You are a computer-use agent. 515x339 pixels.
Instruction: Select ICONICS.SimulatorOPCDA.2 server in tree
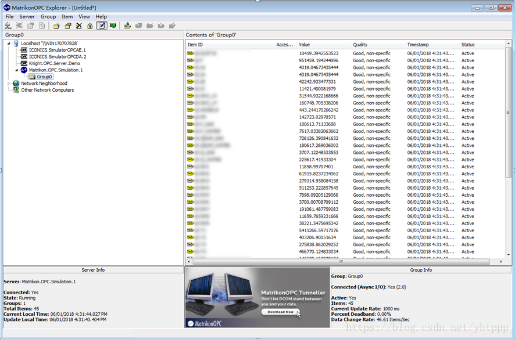(58, 56)
